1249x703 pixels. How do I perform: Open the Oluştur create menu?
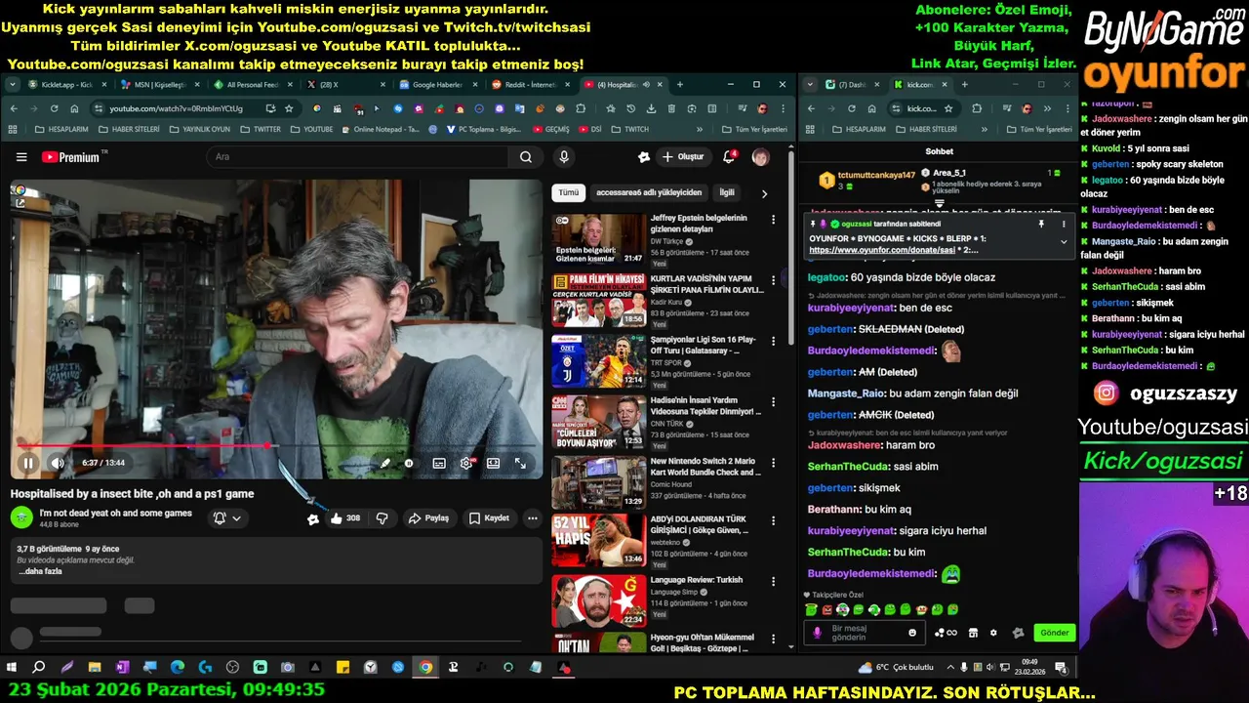pyautogui.click(x=682, y=157)
